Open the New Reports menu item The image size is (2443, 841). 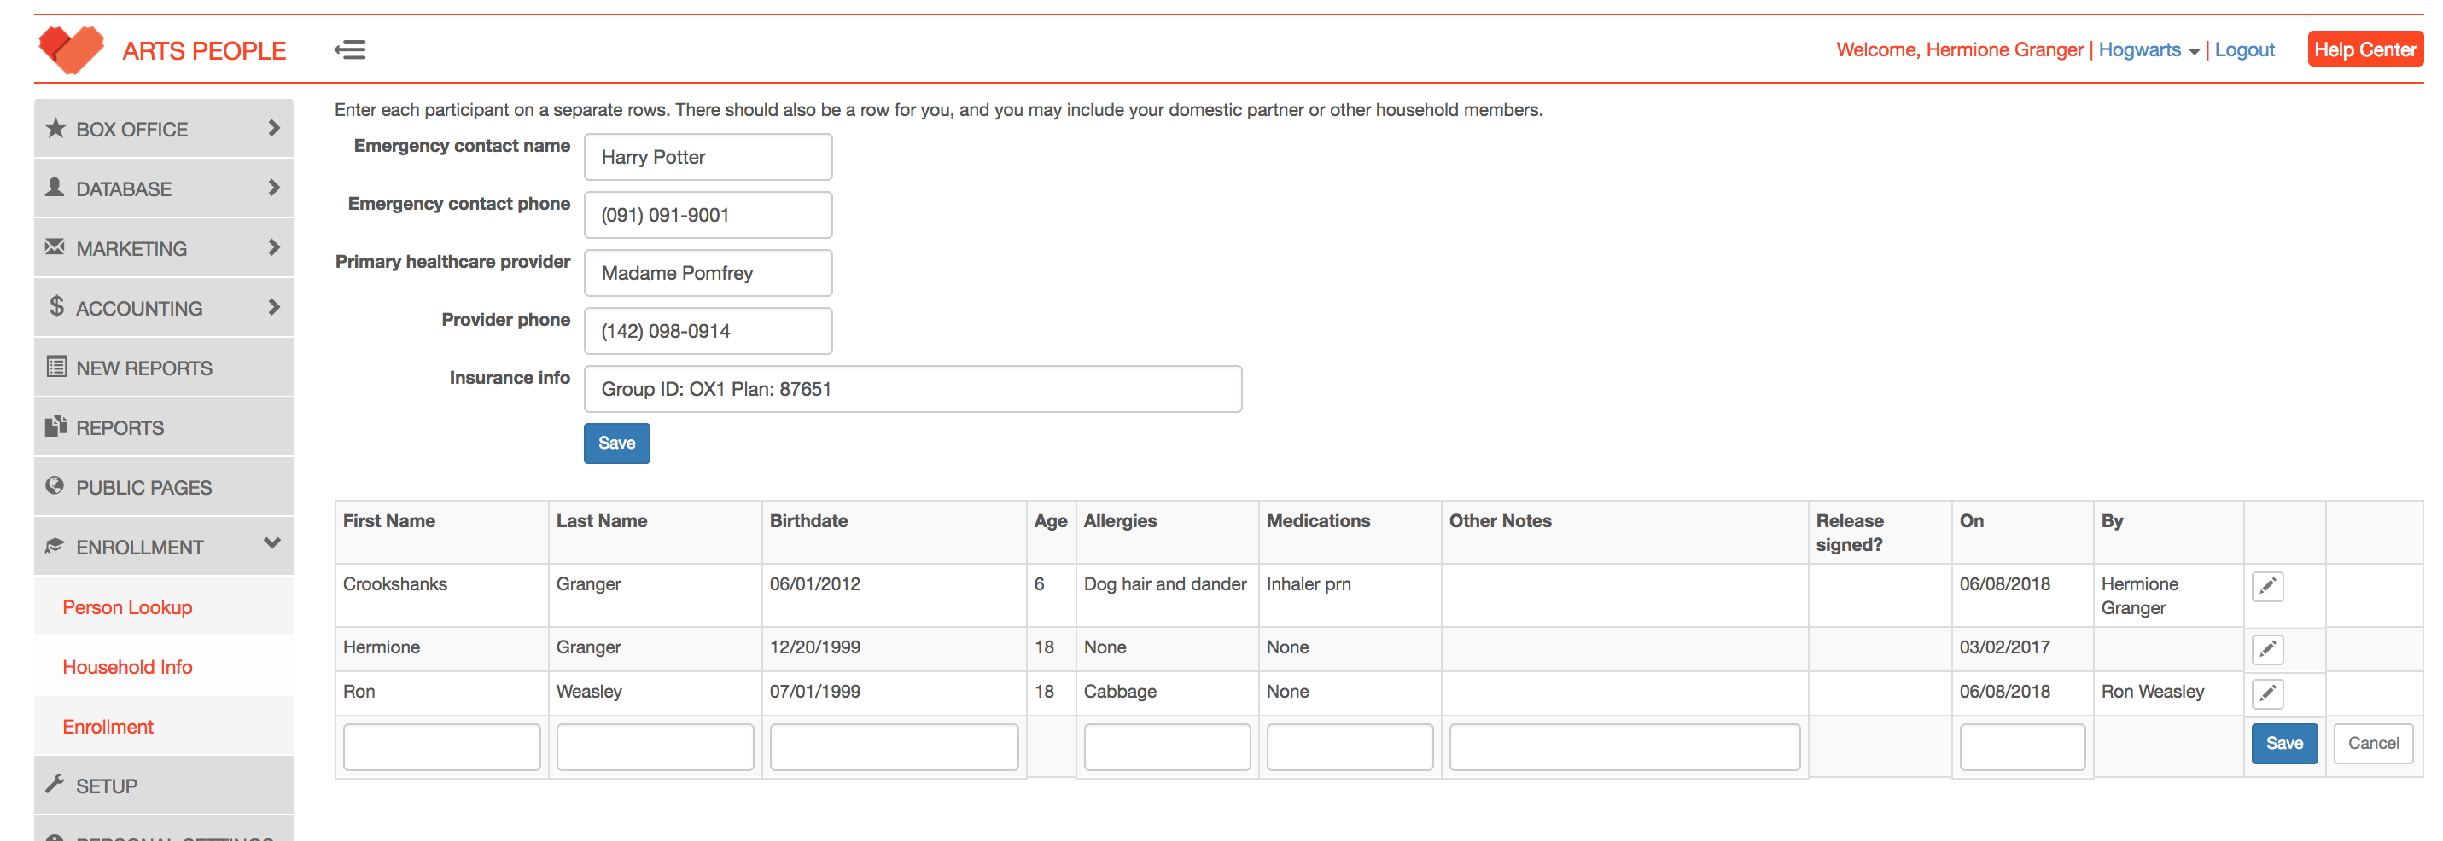[144, 368]
